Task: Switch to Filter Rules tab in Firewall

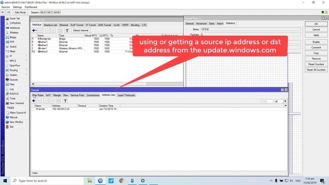Action: 38,95
